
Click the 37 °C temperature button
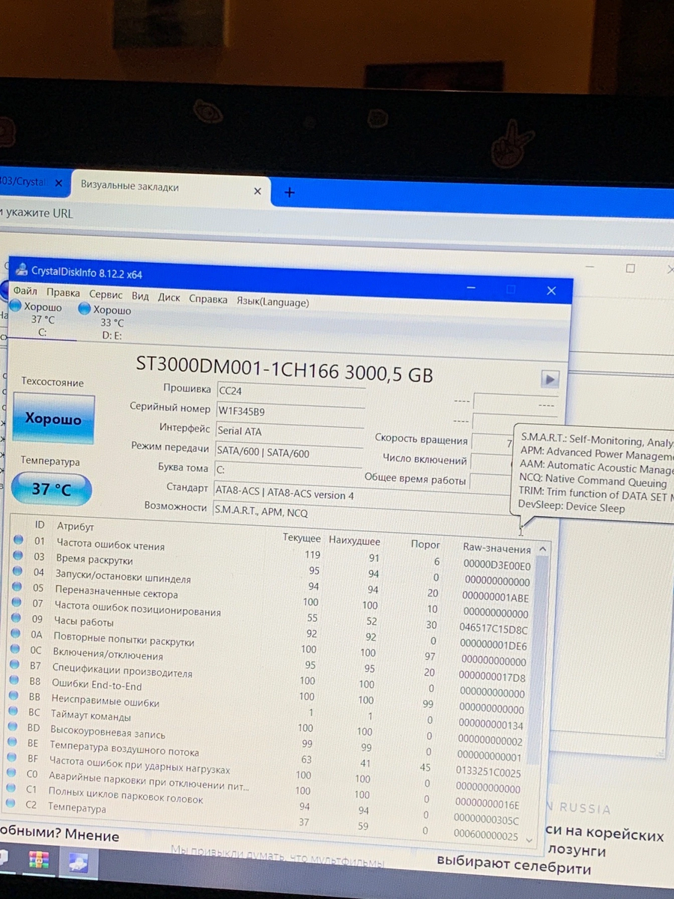coord(52,489)
